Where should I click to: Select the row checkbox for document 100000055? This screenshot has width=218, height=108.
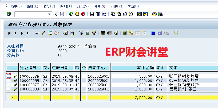click(x=9, y=80)
